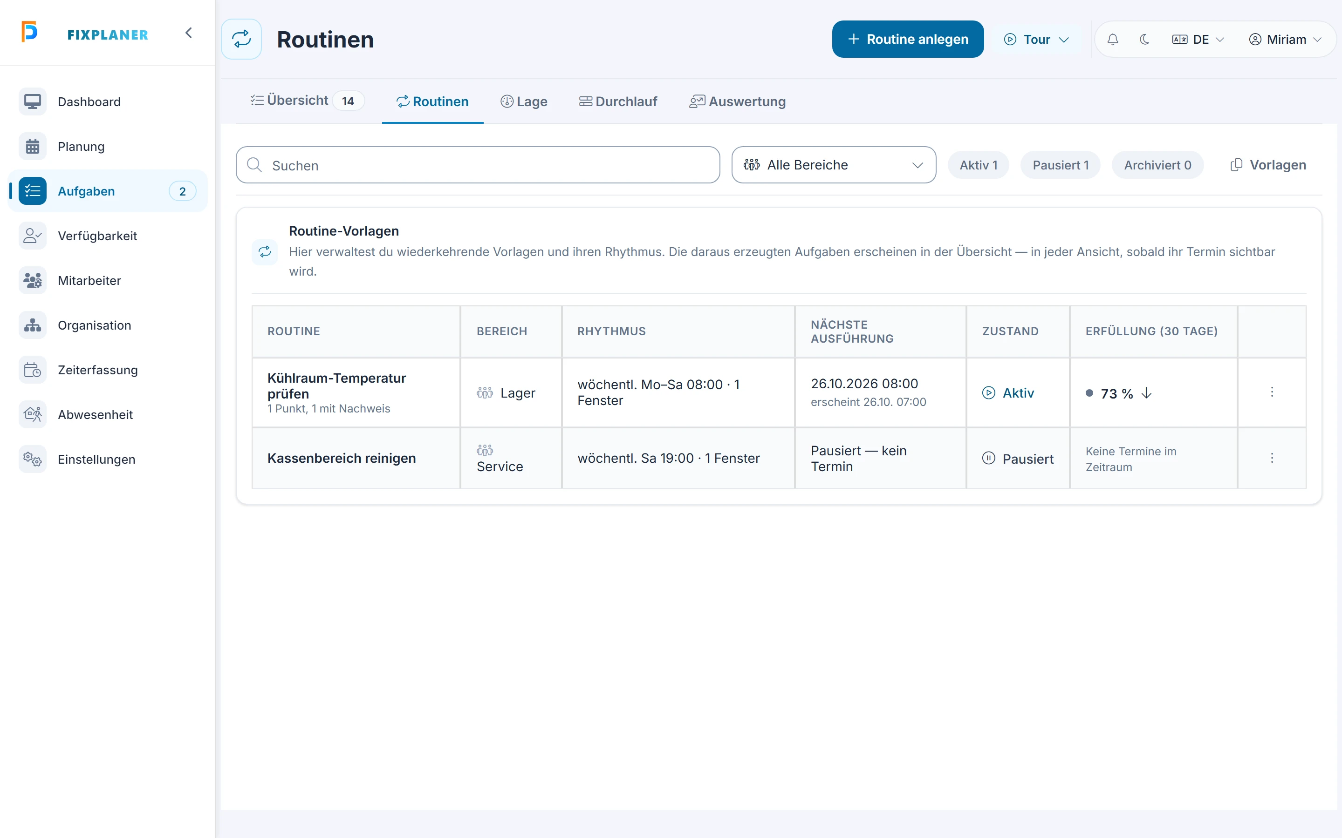Screen dimensions: 1342x838
Task: Click the Suchen search field
Action: click(x=478, y=165)
